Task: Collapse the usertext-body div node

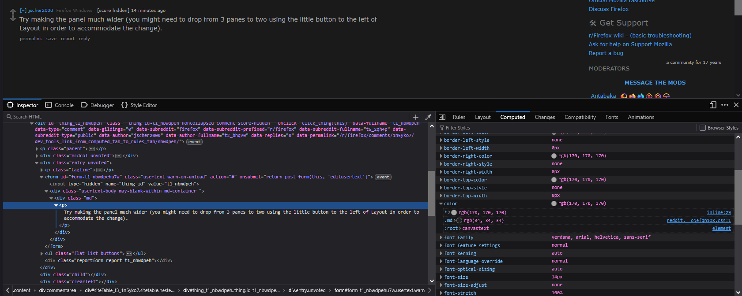Action: pyautogui.click(x=46, y=191)
